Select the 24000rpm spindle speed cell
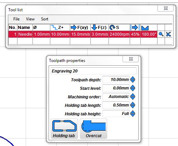 pos(119,34)
